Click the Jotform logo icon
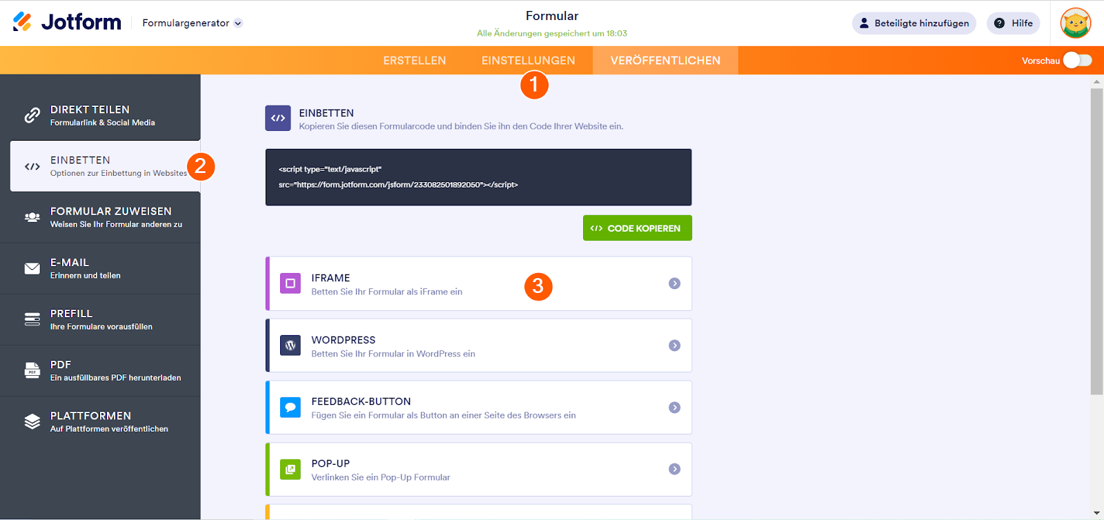Viewport: 1104px width, 520px height. [x=22, y=22]
